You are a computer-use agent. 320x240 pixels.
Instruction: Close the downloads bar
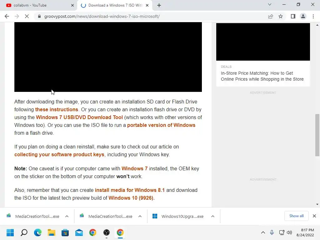coord(314,216)
